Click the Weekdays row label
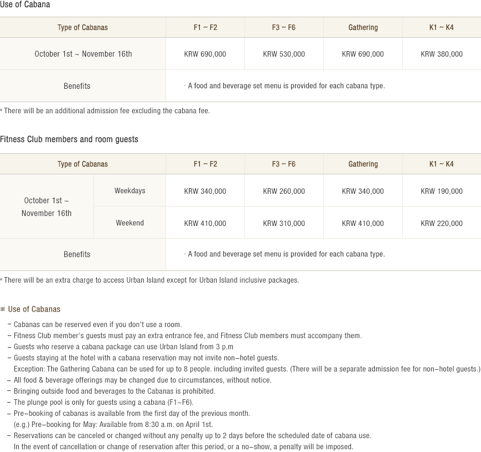Viewport: 481px width, 452px height. pyautogui.click(x=129, y=190)
